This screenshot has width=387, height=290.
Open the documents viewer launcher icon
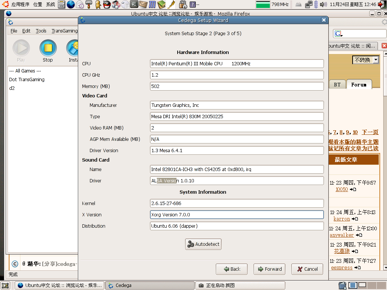pyautogui.click(x=125, y=4)
